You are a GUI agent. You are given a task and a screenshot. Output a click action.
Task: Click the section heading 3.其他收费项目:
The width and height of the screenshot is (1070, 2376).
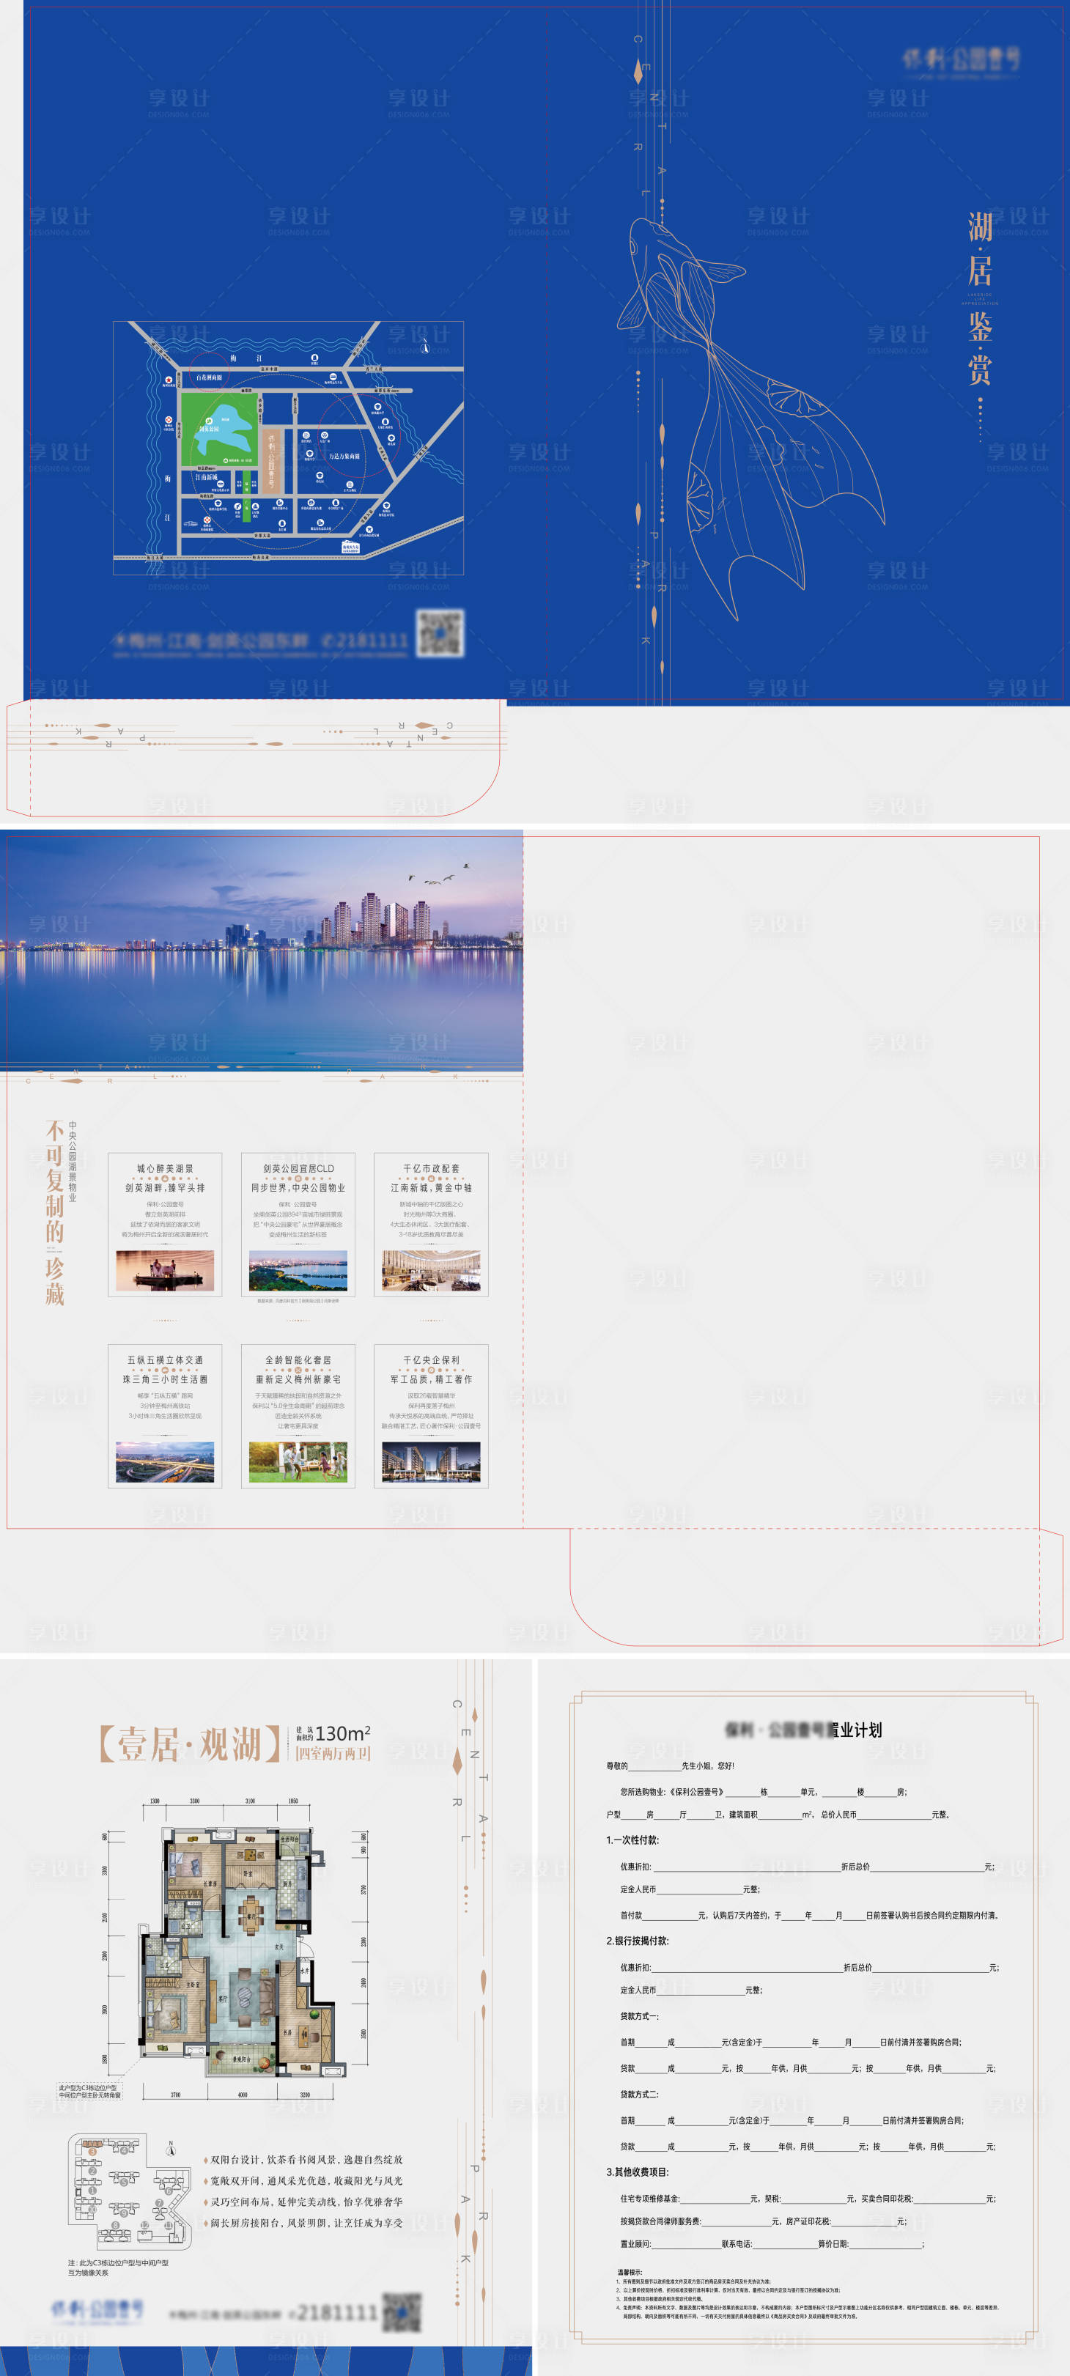pos(638,2172)
